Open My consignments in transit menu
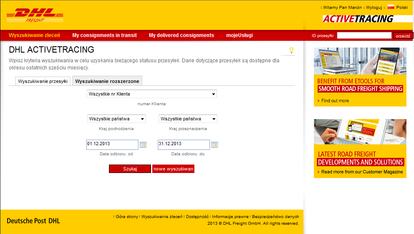414x234 pixels. pyautogui.click(x=105, y=35)
